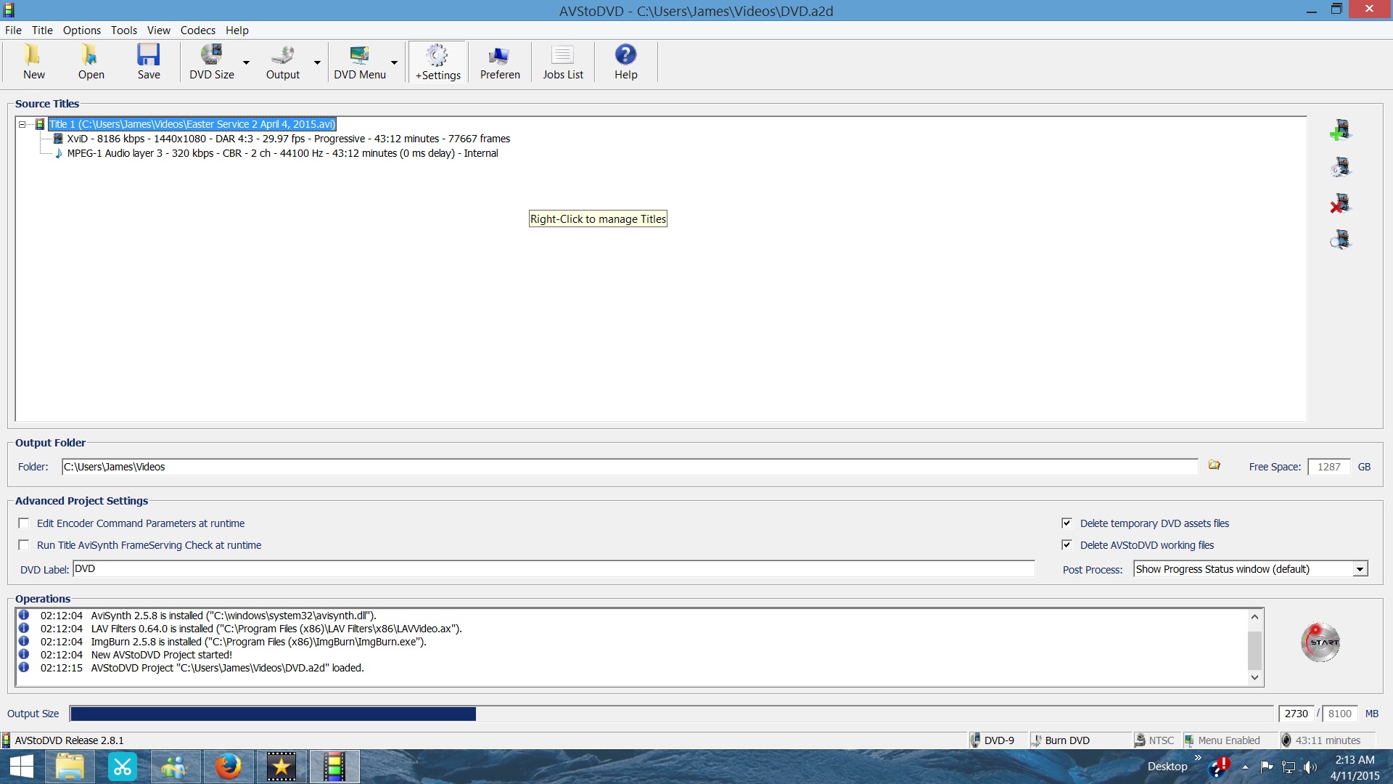
Task: Click the 8100 MB capacity field
Action: 1339,714
